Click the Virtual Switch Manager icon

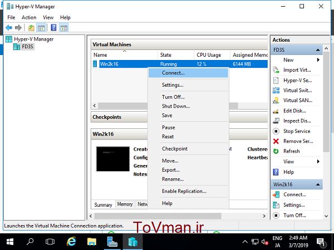point(276,91)
